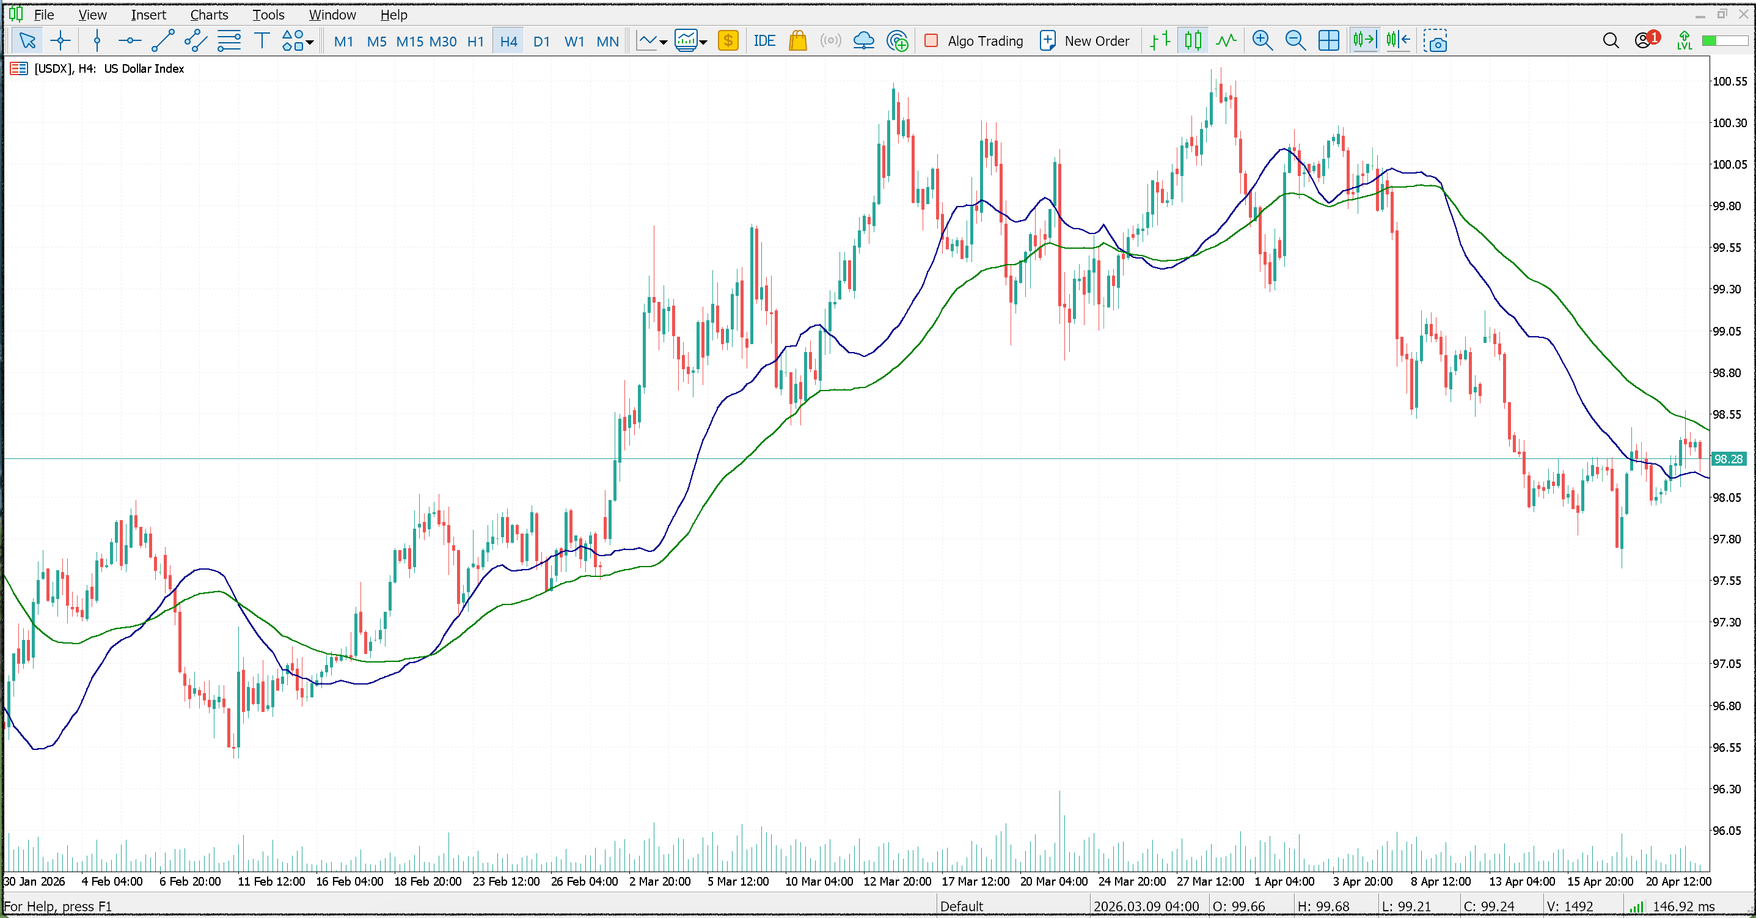Zoom in on the chart
Screen dimensions: 1756x918
click(1262, 41)
